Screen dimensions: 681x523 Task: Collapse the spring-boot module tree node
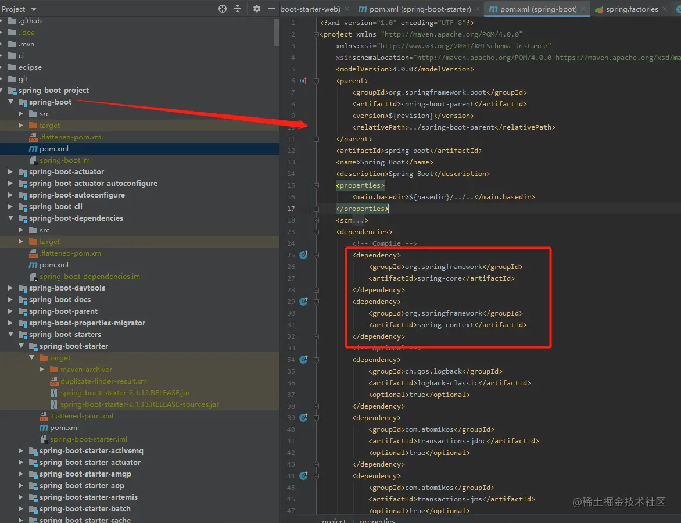click(x=11, y=102)
